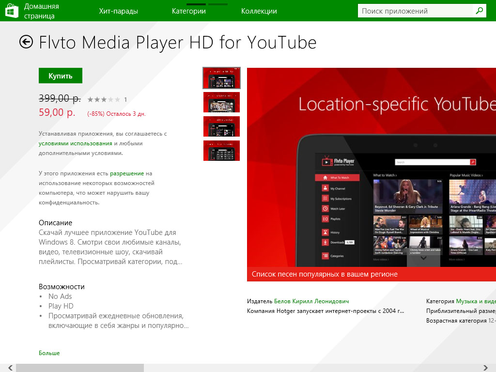The width and height of the screenshot is (496, 372).
Task: Expand screenshot caption with down chevron
Action: tap(423, 259)
